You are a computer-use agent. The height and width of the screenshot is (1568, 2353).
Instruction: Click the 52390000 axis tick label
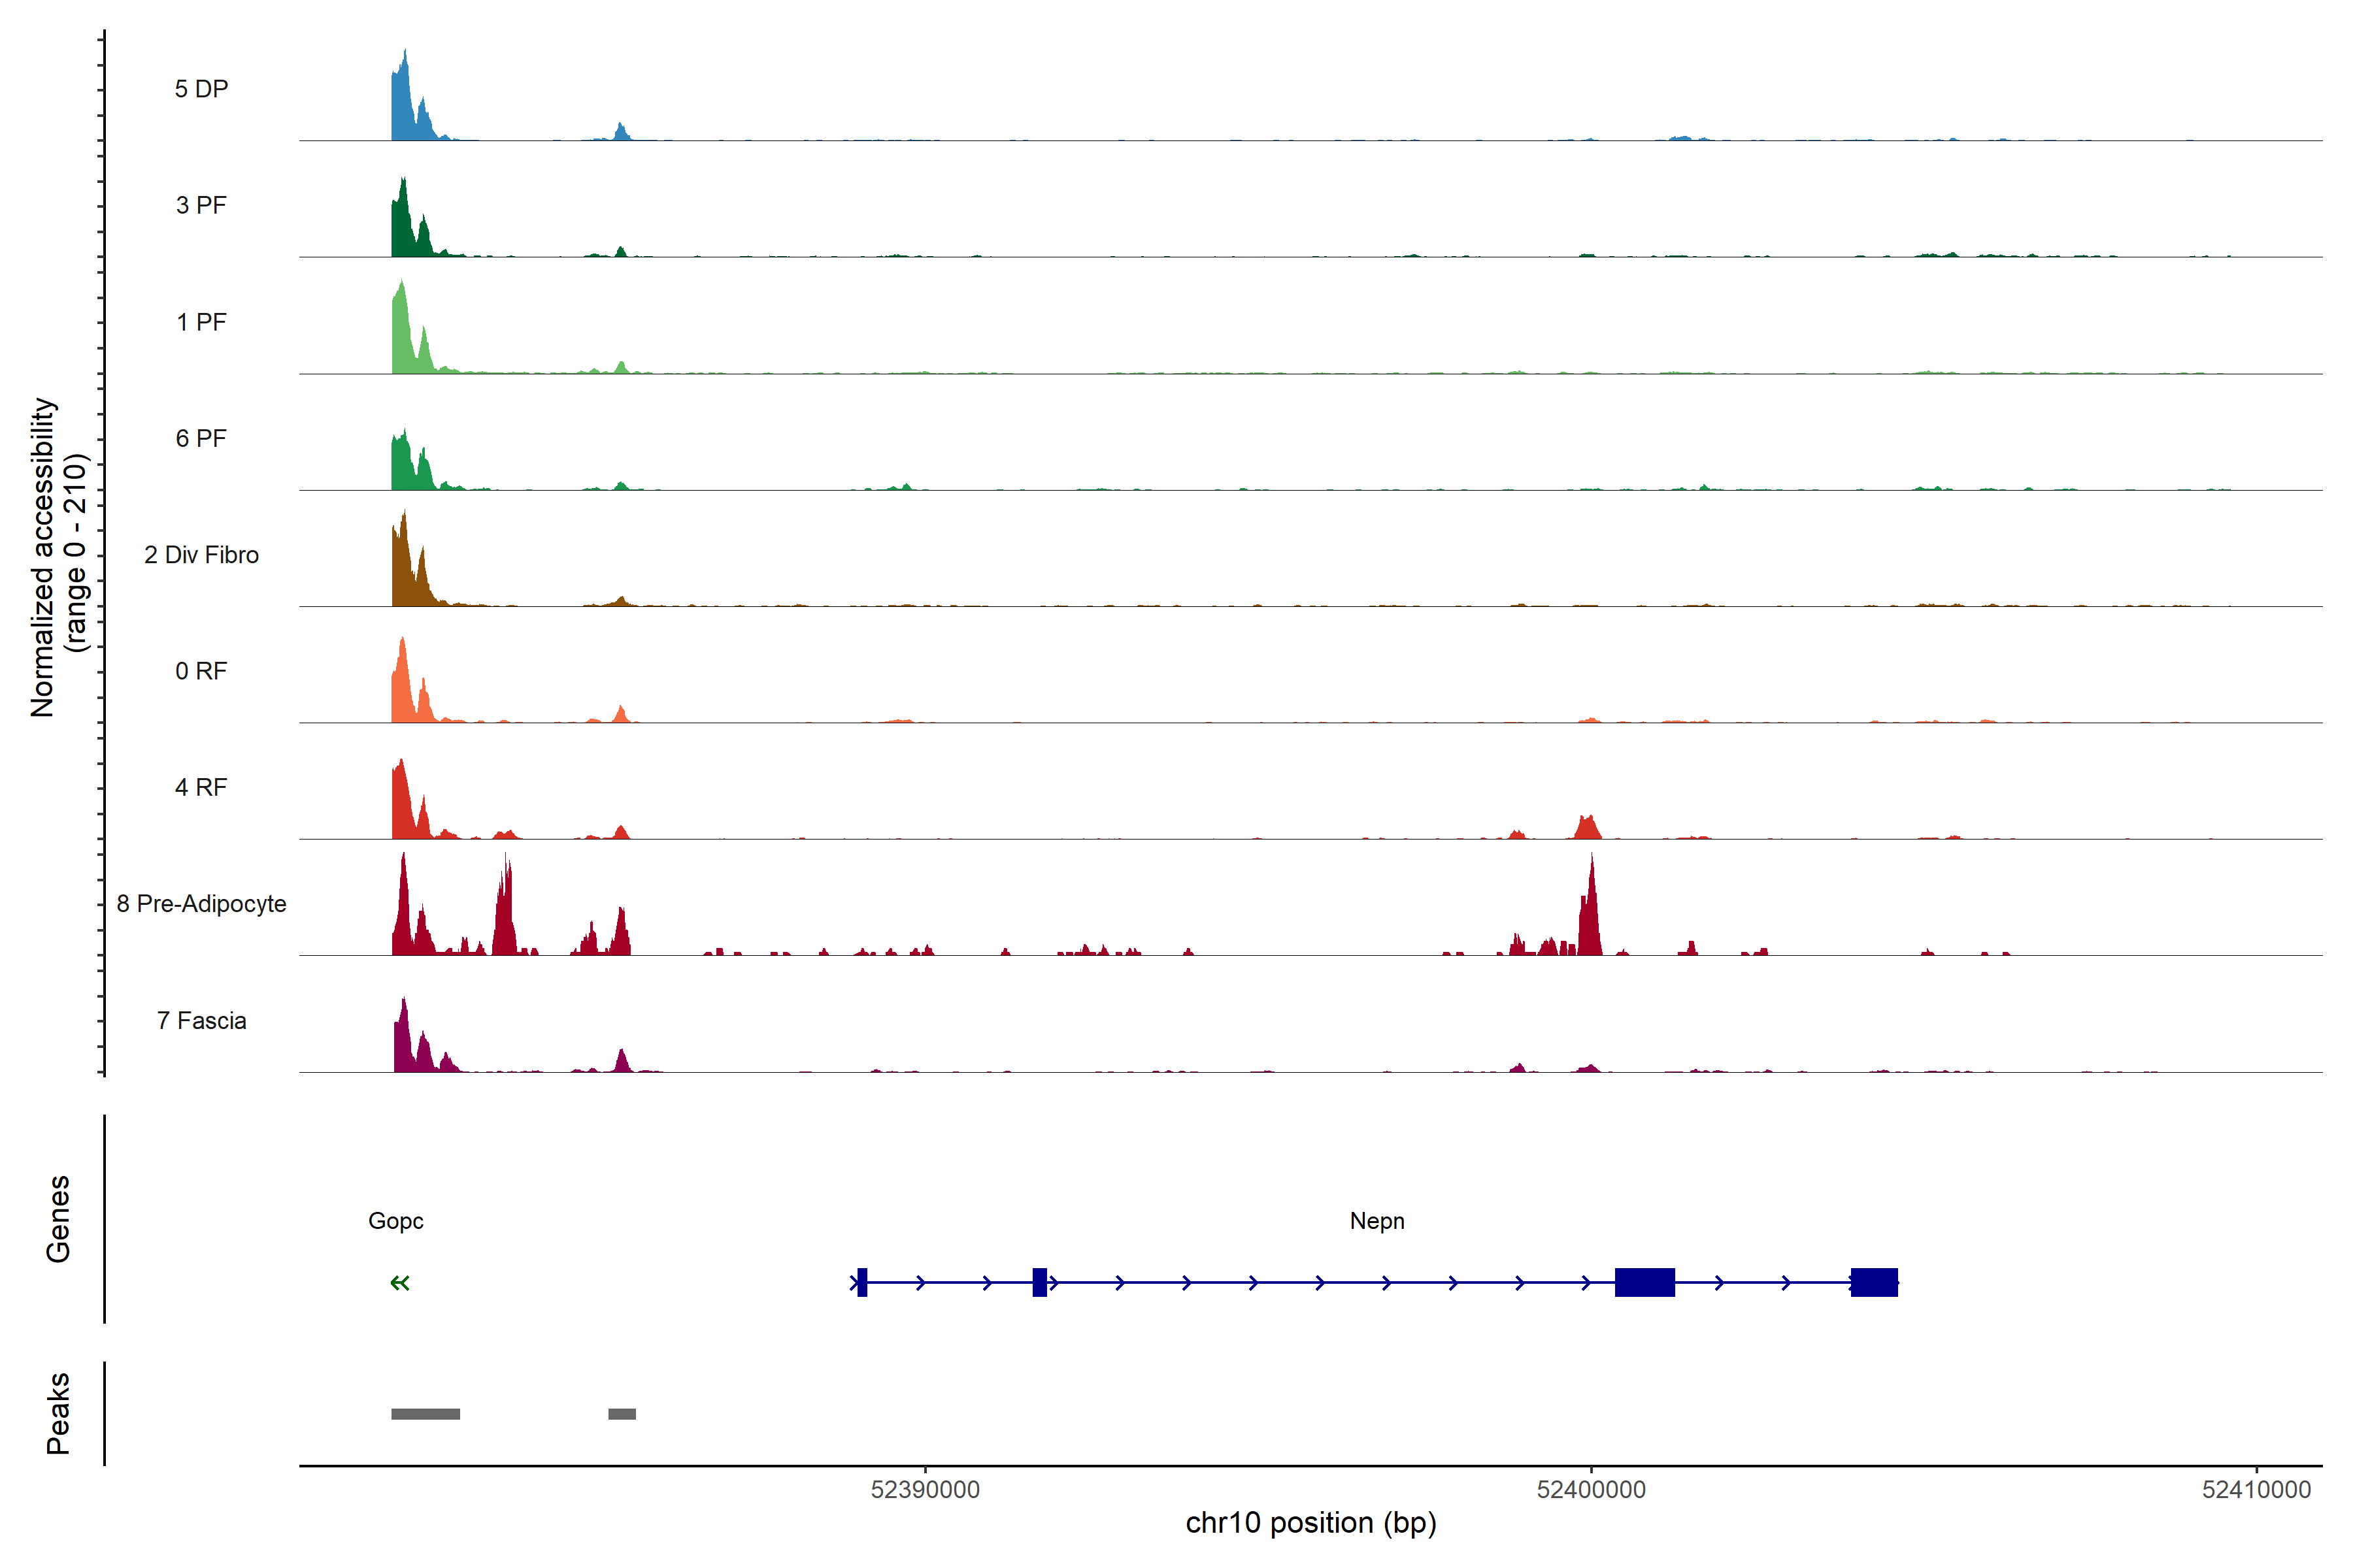[926, 1490]
